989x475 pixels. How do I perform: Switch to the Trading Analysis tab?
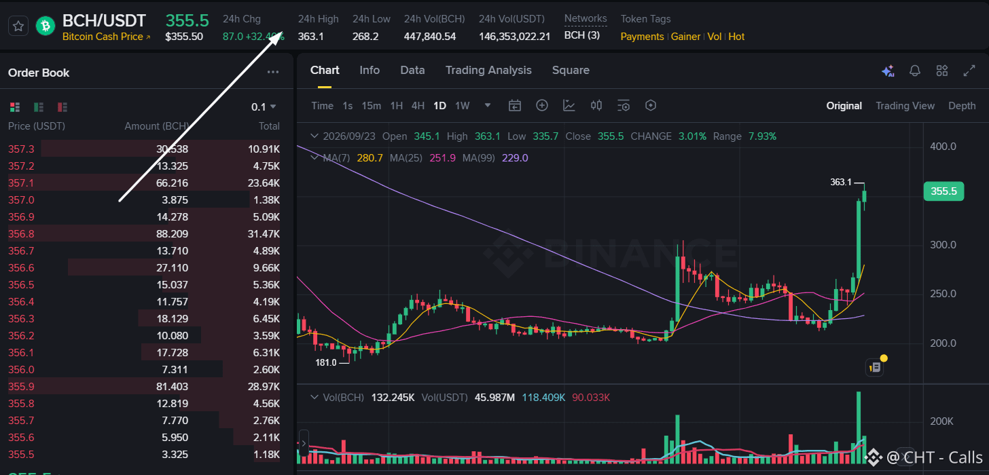click(488, 71)
